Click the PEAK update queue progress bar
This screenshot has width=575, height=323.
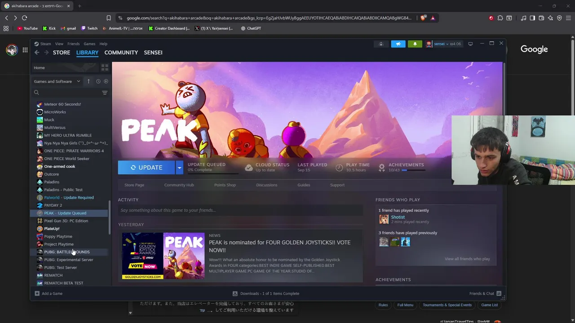point(213,174)
